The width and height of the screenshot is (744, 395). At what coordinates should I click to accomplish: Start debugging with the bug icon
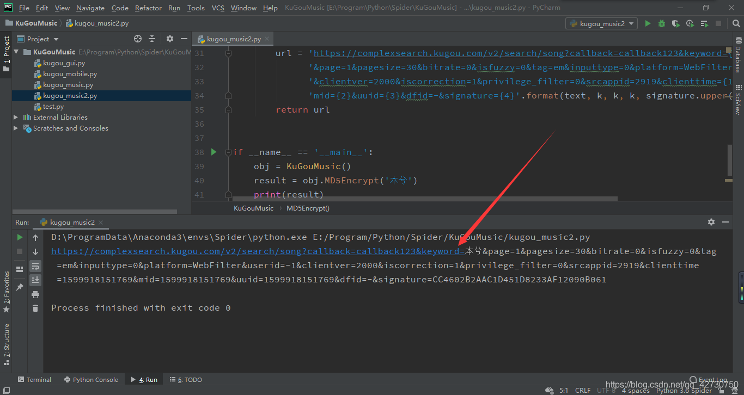[x=662, y=23]
